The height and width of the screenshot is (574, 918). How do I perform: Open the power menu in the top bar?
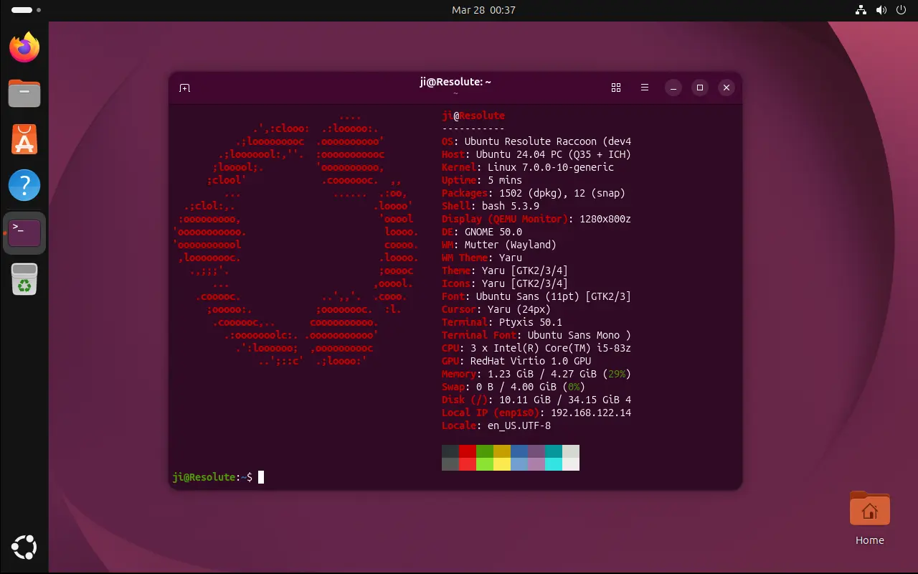(902, 10)
